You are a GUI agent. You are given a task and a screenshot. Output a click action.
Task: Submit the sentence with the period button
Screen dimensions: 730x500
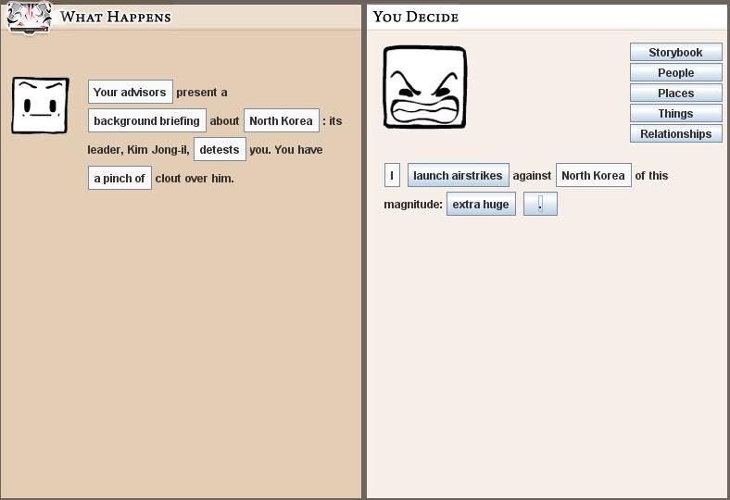pyautogui.click(x=540, y=205)
